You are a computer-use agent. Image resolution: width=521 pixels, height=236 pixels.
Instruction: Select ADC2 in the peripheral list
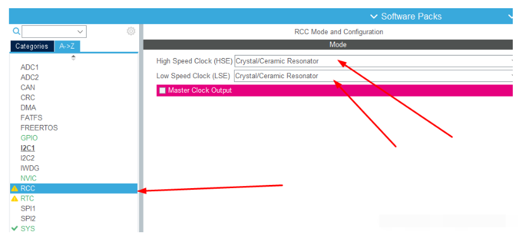pos(30,78)
